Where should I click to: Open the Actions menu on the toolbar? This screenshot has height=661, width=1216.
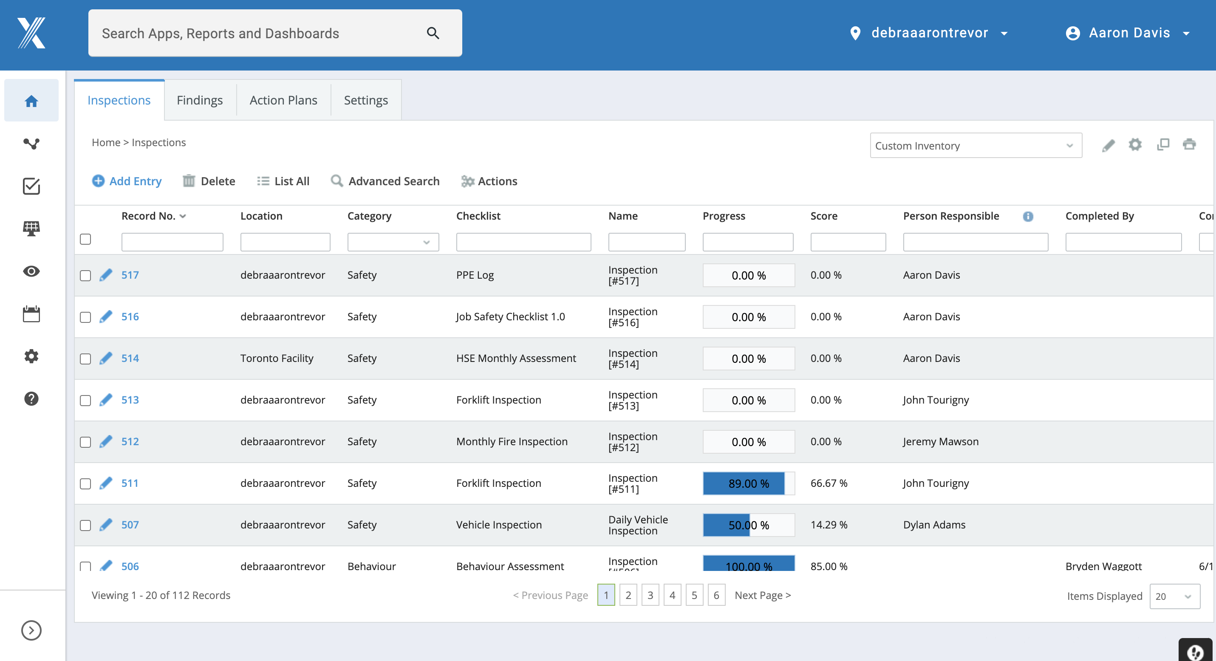(x=489, y=181)
